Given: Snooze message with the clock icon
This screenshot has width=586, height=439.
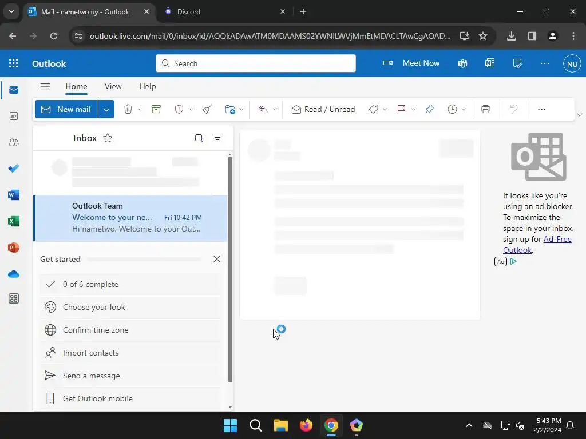Looking at the screenshot, I should click(452, 109).
